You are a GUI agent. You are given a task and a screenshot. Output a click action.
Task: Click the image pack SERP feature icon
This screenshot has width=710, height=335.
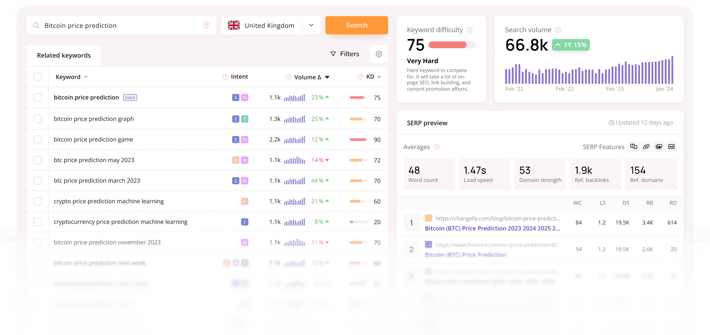659,147
